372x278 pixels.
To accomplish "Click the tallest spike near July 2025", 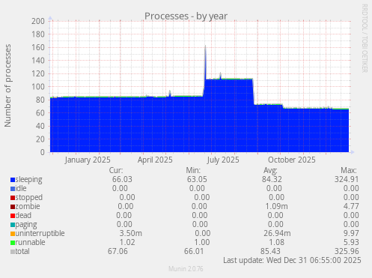I will (205, 62).
